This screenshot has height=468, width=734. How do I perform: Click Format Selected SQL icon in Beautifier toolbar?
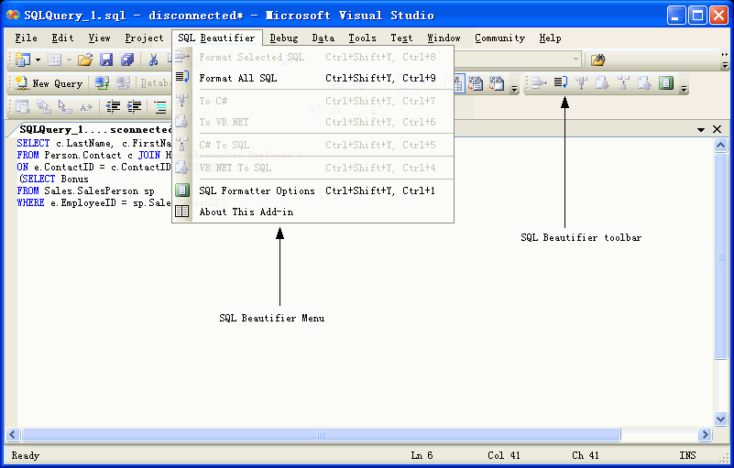(x=539, y=83)
